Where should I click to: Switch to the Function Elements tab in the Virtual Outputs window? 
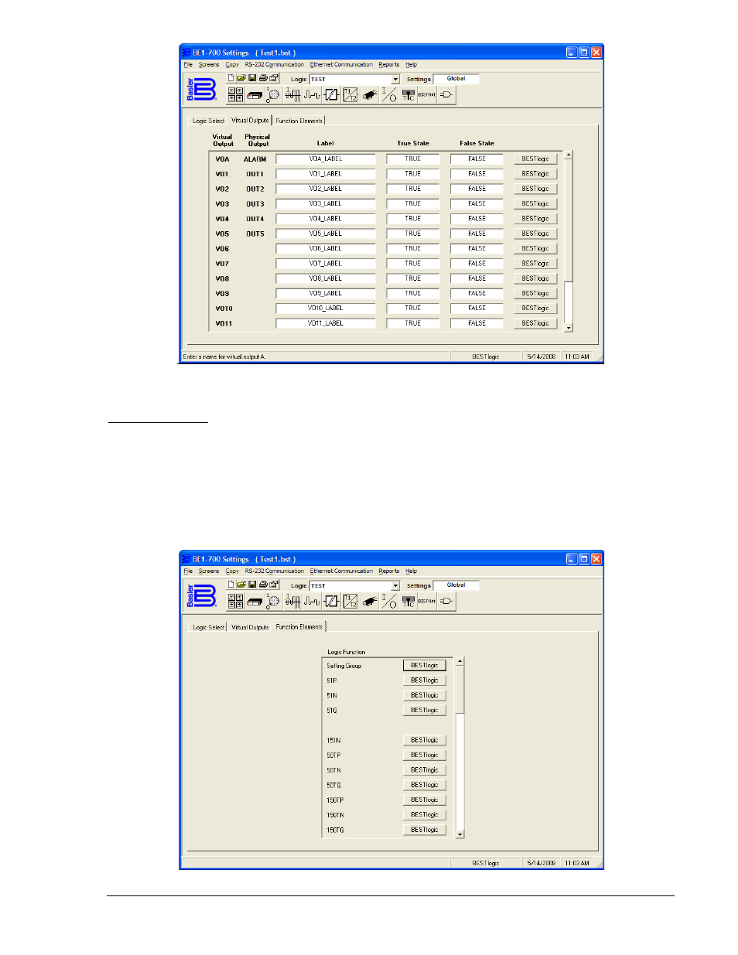[x=299, y=121]
